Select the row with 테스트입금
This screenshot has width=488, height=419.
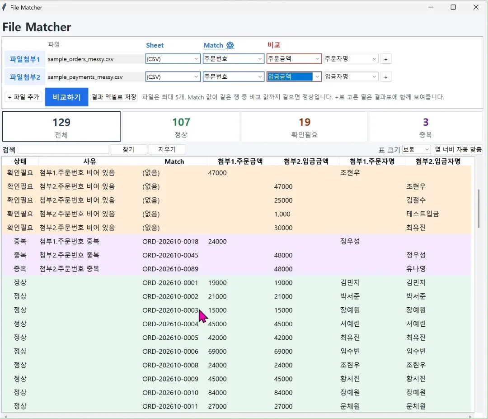coord(236,214)
